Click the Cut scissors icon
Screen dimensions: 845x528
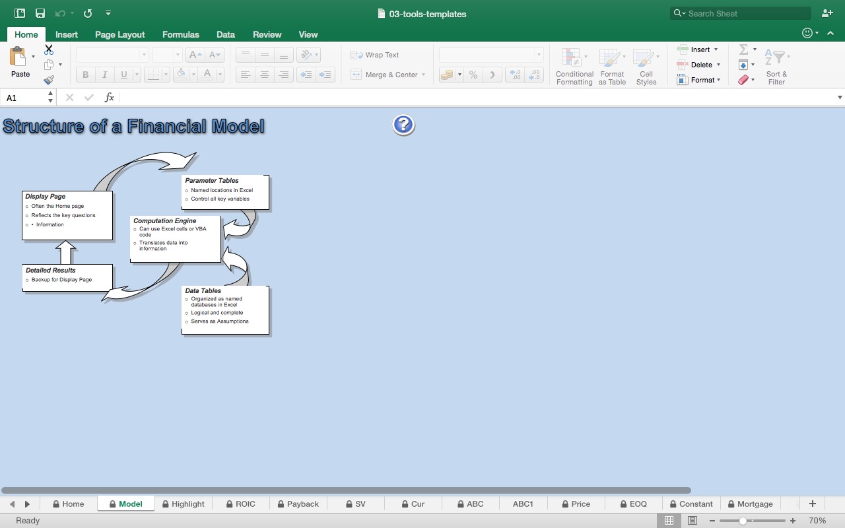[48, 49]
